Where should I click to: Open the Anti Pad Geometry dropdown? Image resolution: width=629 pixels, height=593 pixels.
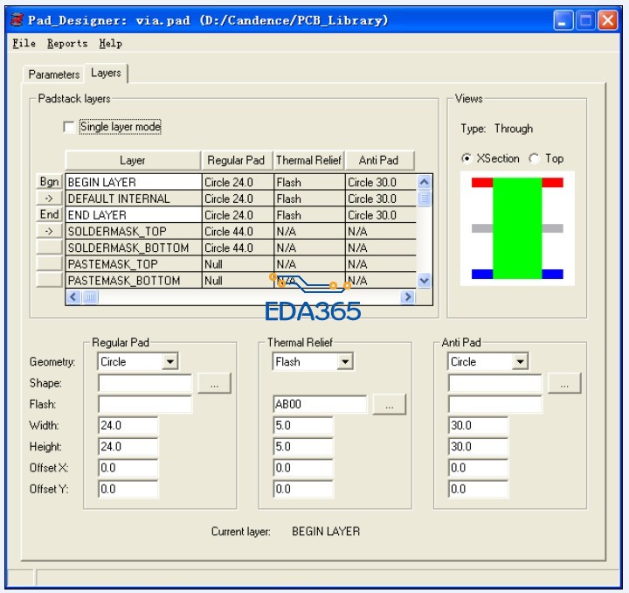coord(520,361)
